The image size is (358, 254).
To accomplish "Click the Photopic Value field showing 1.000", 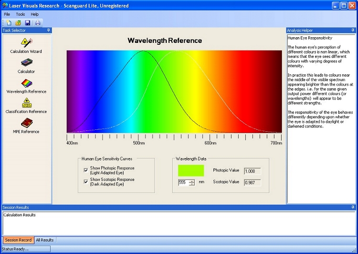I will point(253,171).
